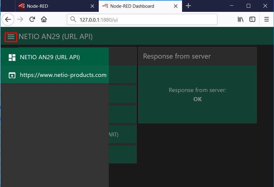Select NETIO AN29 (URL API) menu entry text
This screenshot has width=274, height=187.
(x=50, y=57)
